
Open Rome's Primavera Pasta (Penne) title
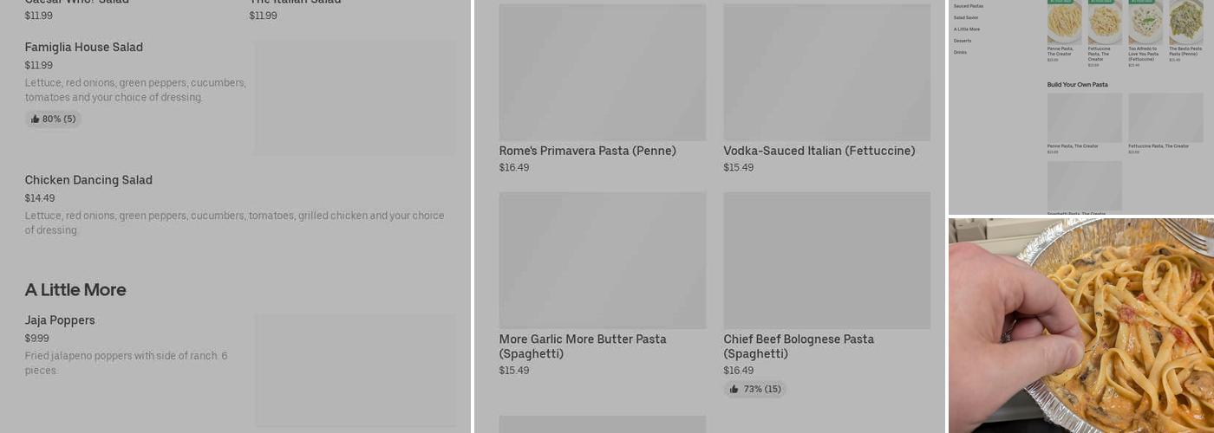coord(587,152)
